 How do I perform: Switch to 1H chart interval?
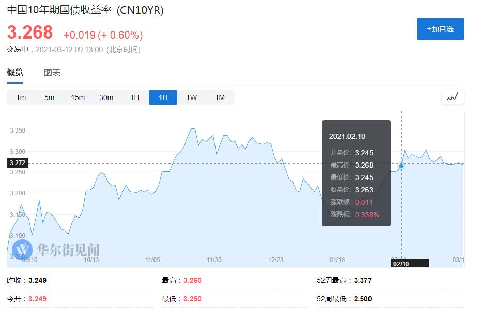click(135, 97)
